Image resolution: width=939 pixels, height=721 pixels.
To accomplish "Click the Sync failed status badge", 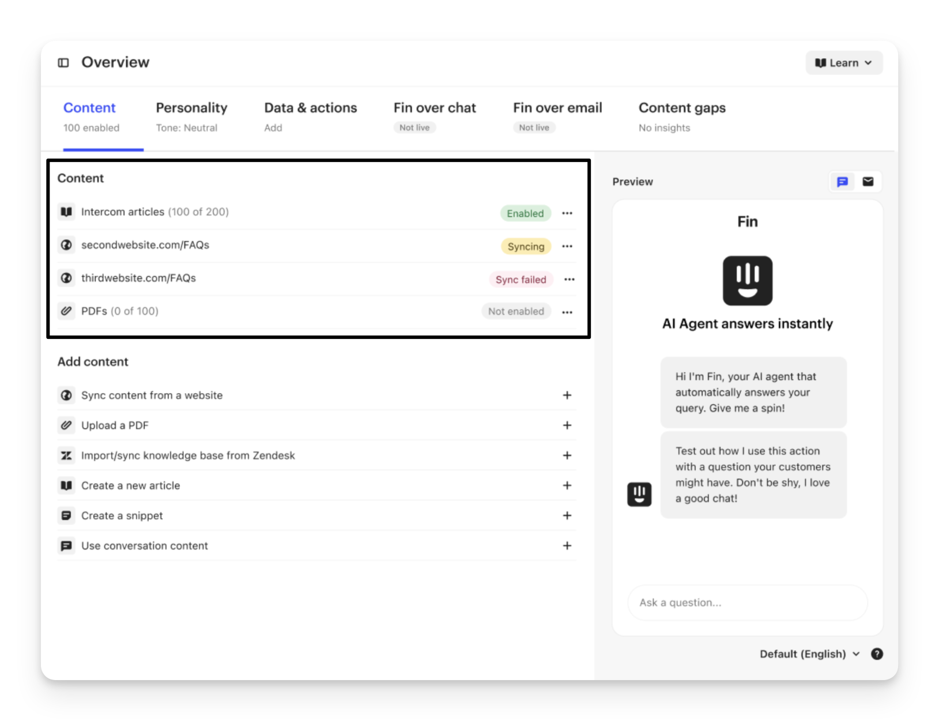I will 521,280.
